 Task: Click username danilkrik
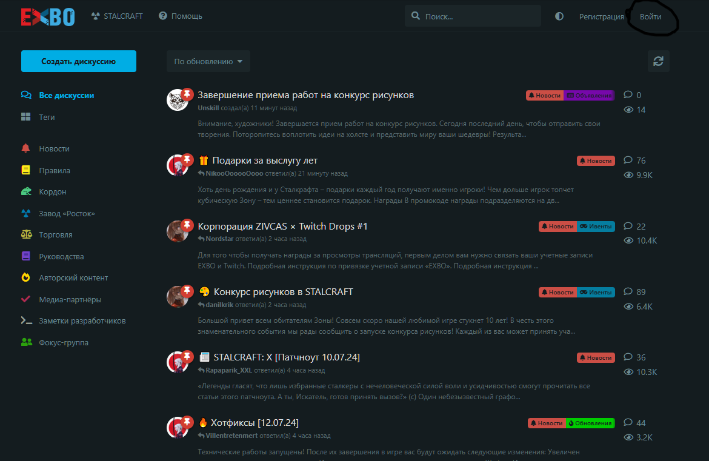pos(219,305)
